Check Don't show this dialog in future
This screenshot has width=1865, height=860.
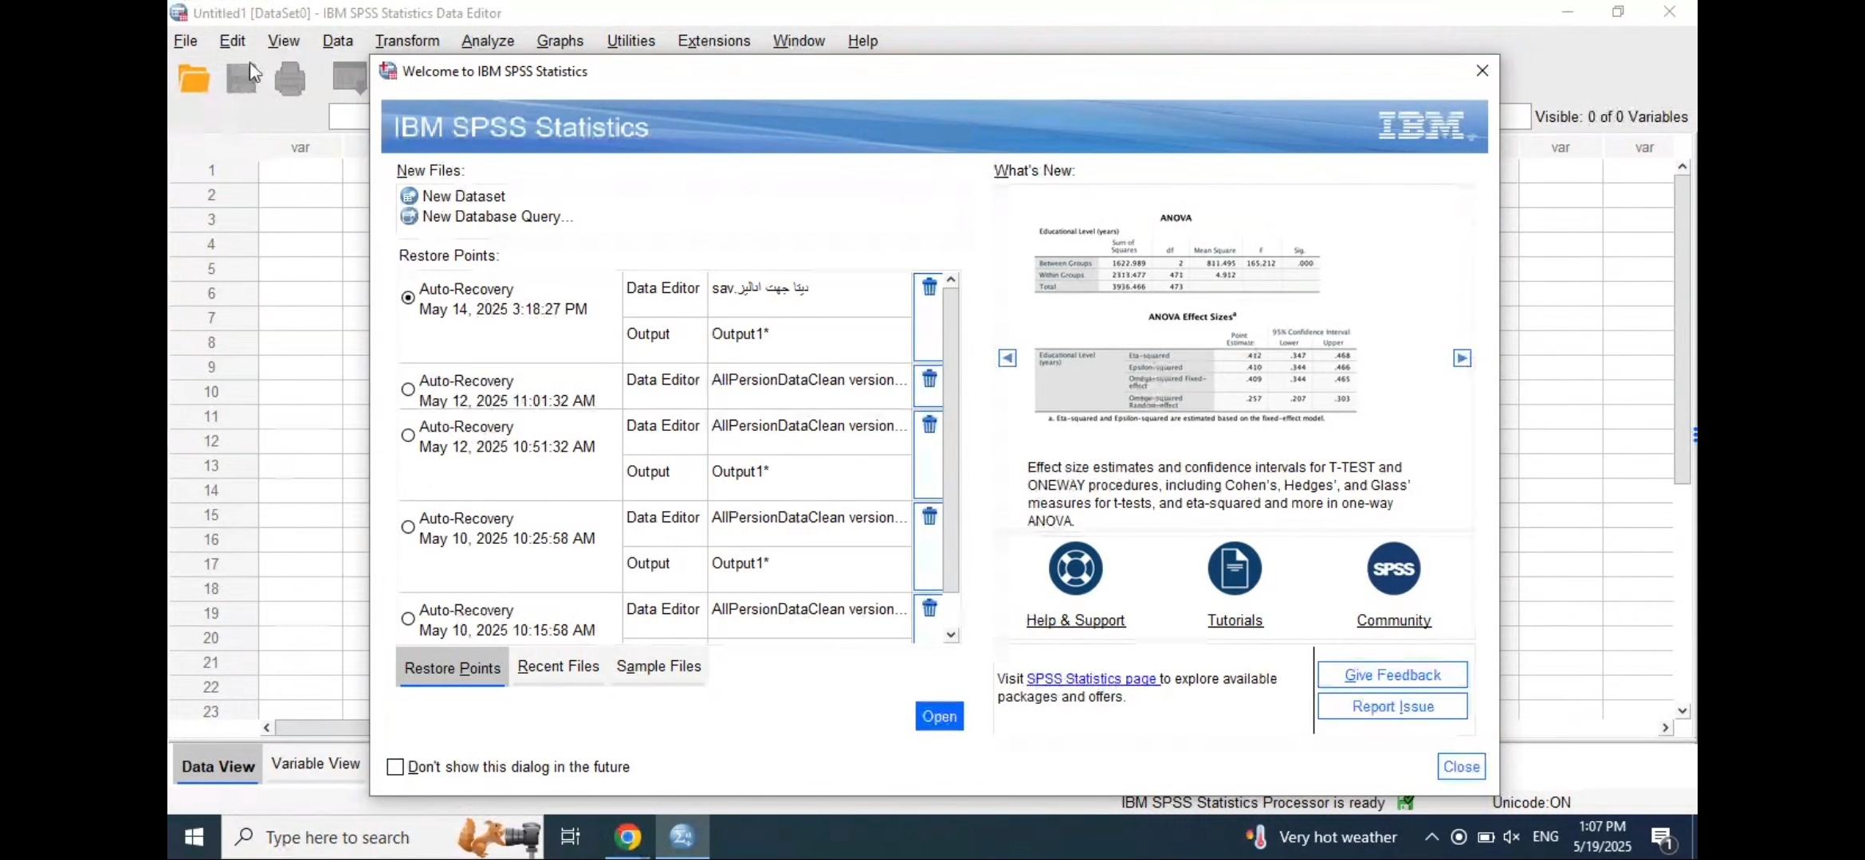click(395, 767)
